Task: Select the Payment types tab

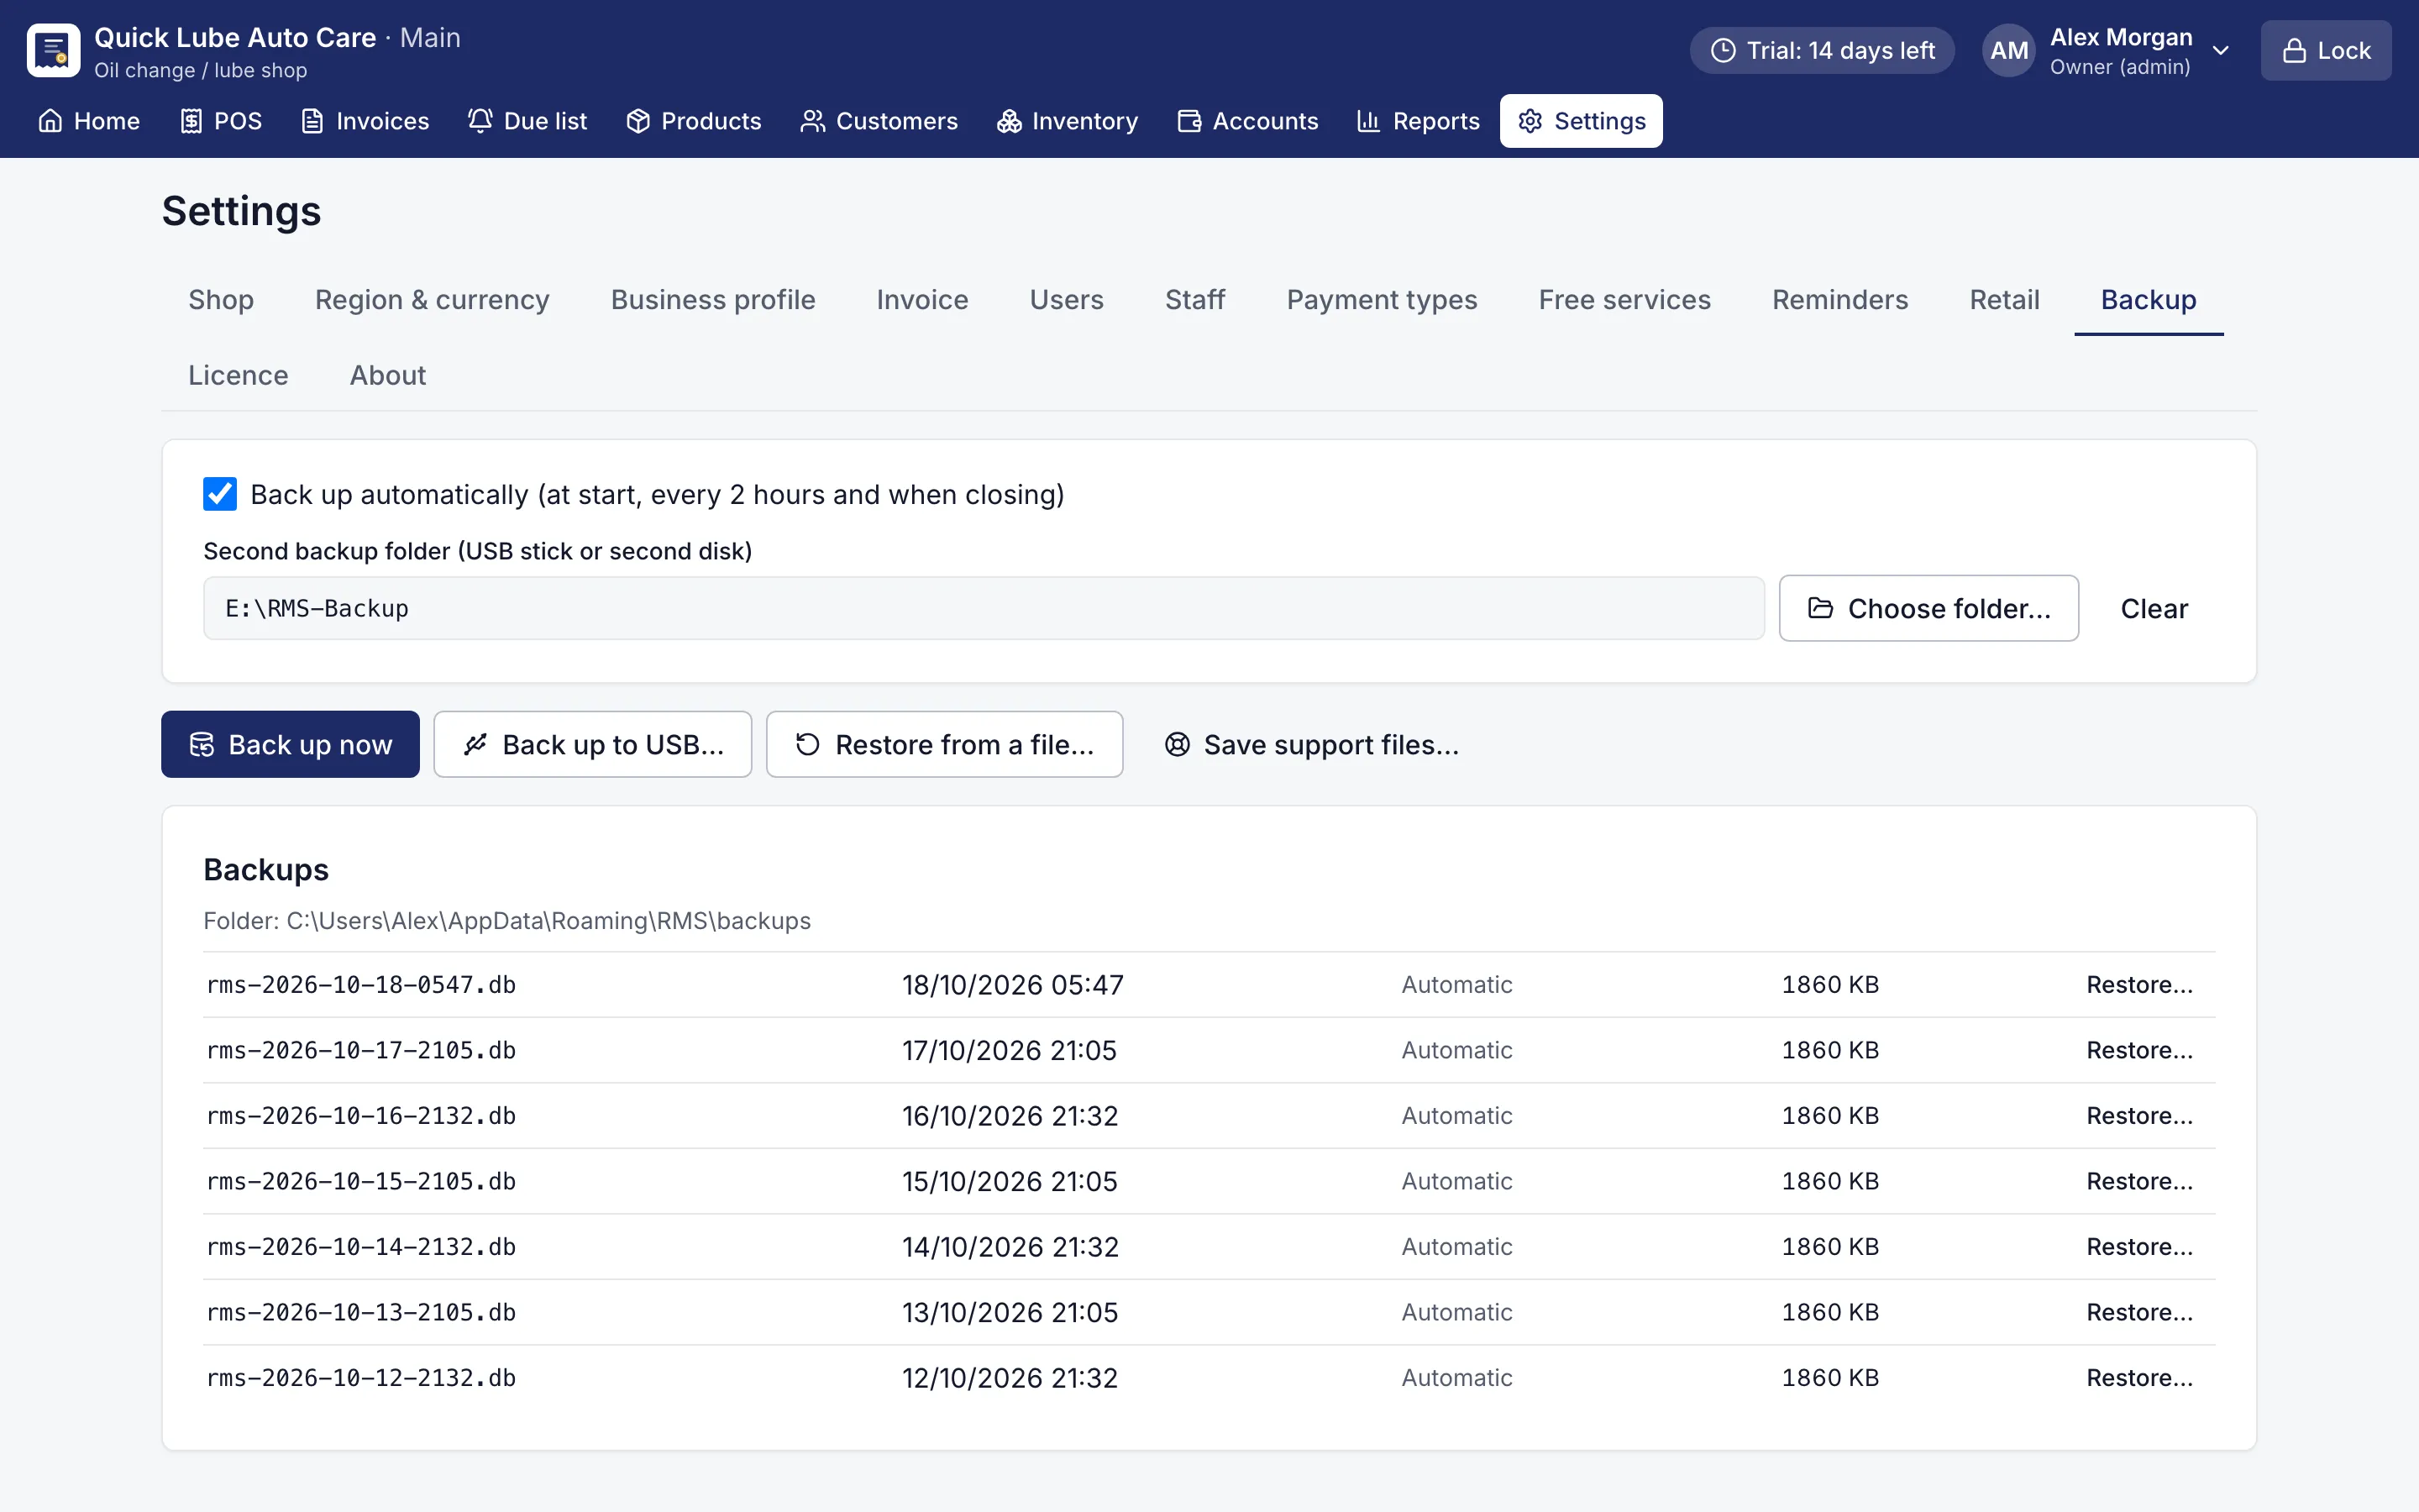Action: (1382, 300)
